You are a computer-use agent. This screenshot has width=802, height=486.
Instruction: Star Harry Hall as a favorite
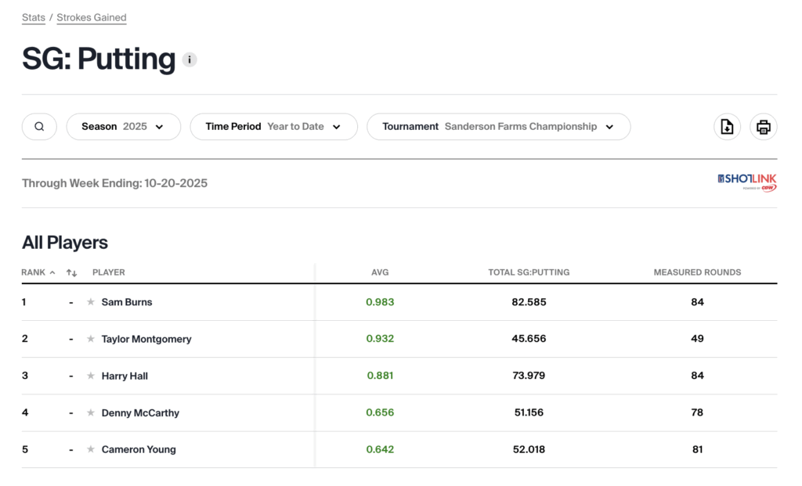(x=91, y=376)
